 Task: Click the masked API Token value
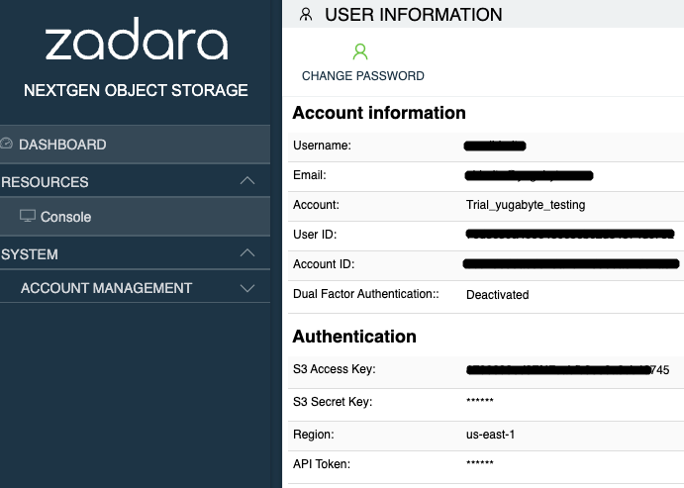pos(480,462)
